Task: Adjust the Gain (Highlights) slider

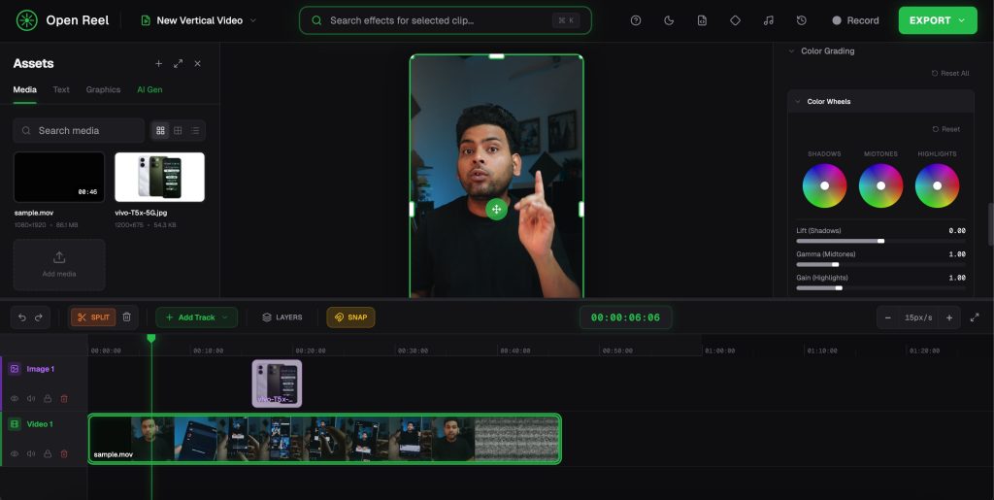Action: (880, 287)
